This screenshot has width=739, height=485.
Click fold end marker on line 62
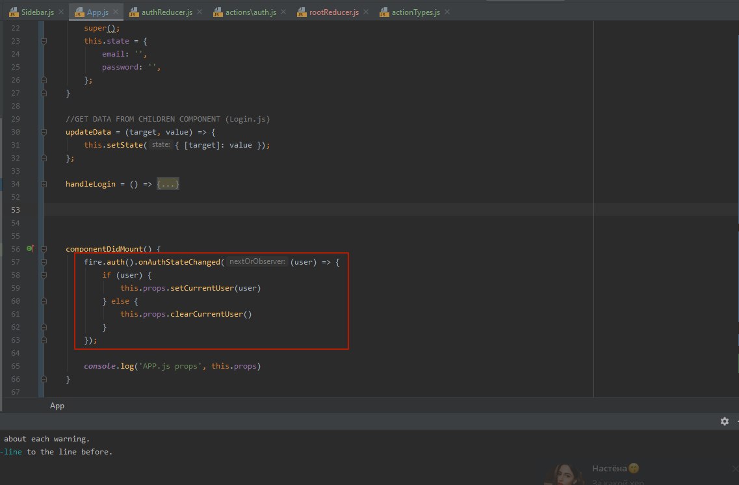pyautogui.click(x=44, y=327)
